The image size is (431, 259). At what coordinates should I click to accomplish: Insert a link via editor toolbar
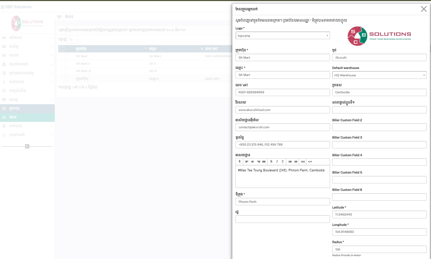pyautogui.click(x=303, y=161)
